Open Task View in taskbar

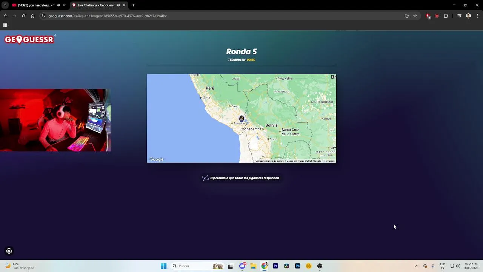click(231, 266)
